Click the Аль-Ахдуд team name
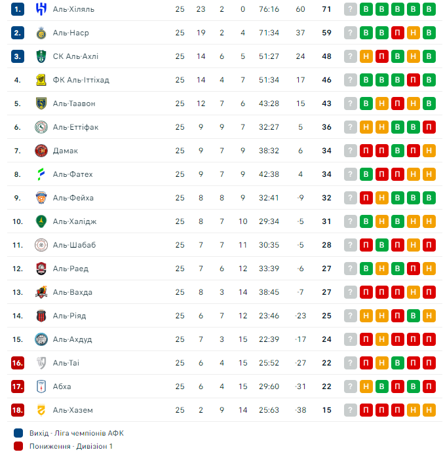This screenshot has width=443, height=452. pyautogui.click(x=72, y=339)
